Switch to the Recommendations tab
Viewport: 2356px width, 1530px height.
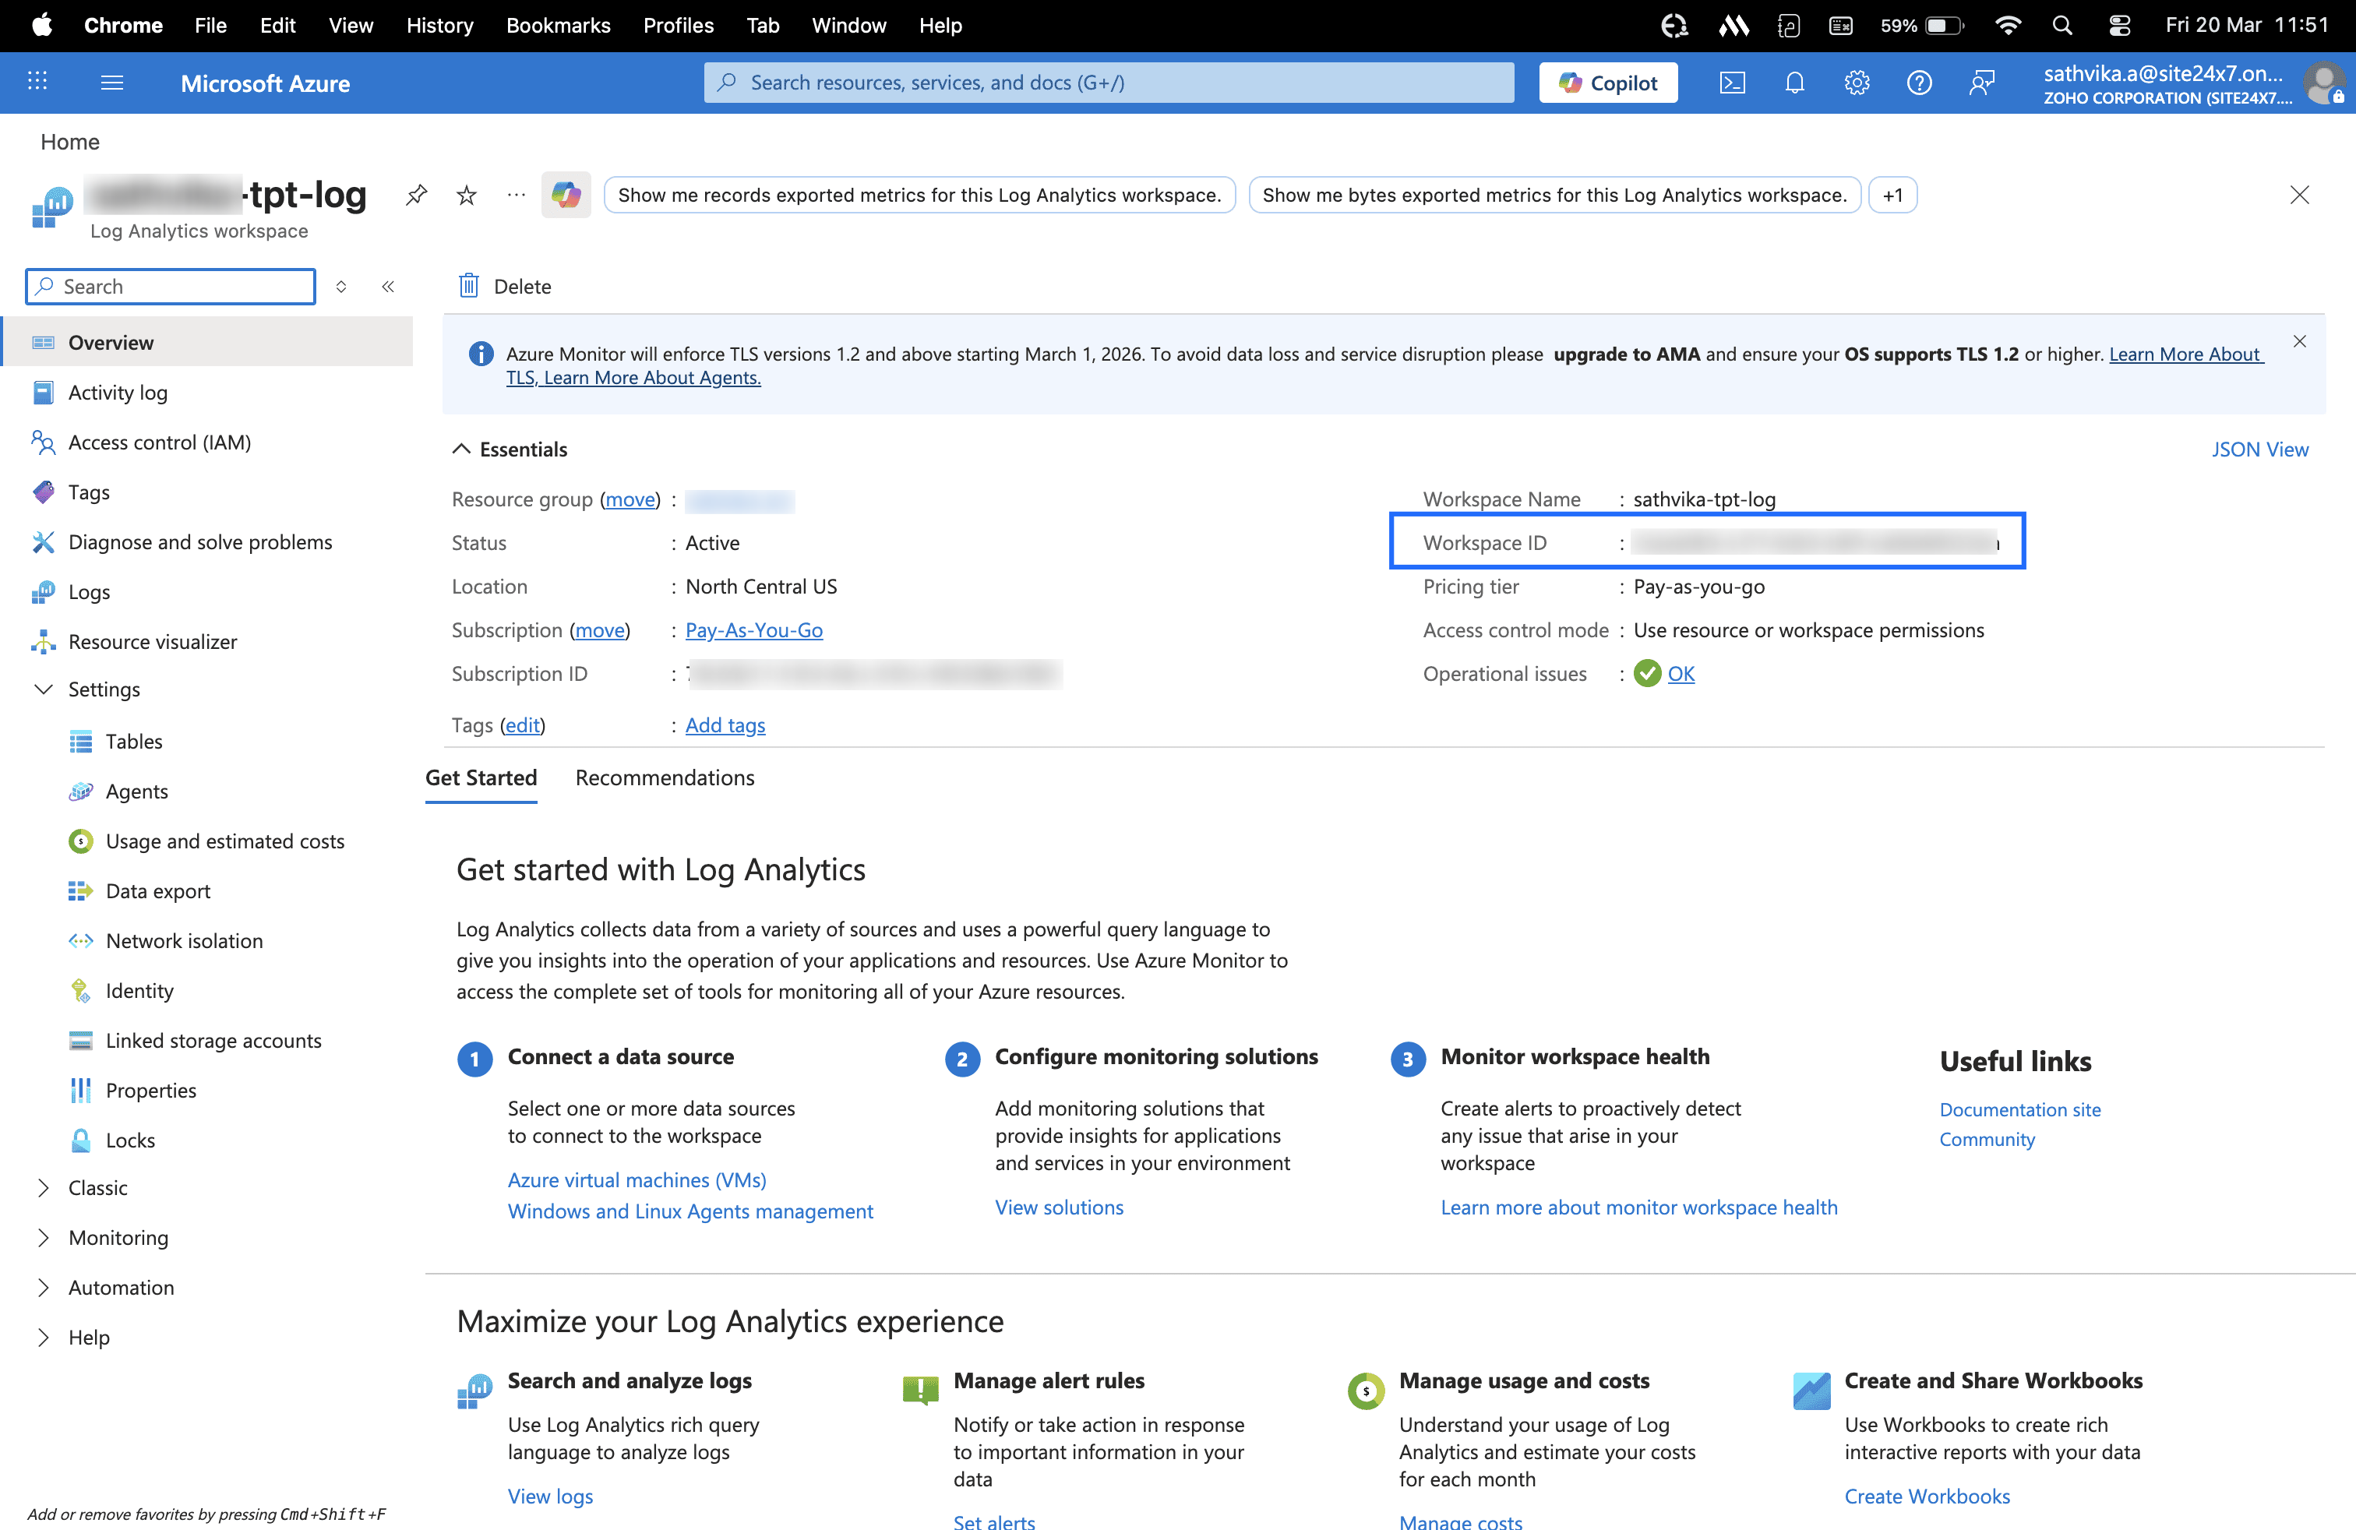point(665,778)
